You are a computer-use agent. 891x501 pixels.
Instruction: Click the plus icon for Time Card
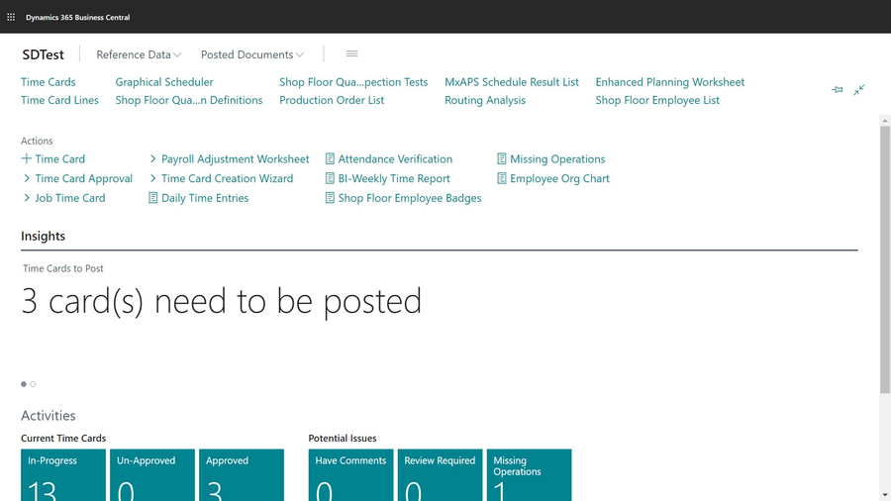pyautogui.click(x=27, y=159)
